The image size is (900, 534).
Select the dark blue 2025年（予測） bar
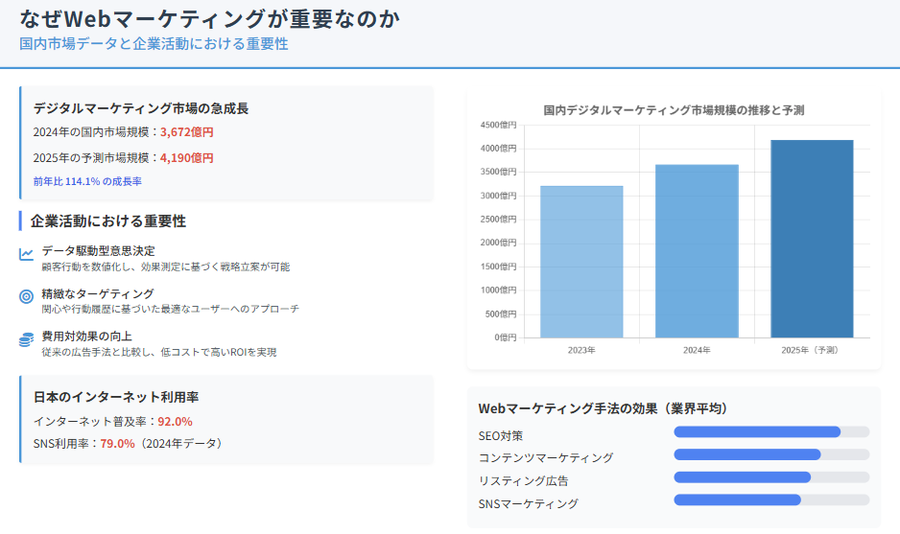coord(812,239)
